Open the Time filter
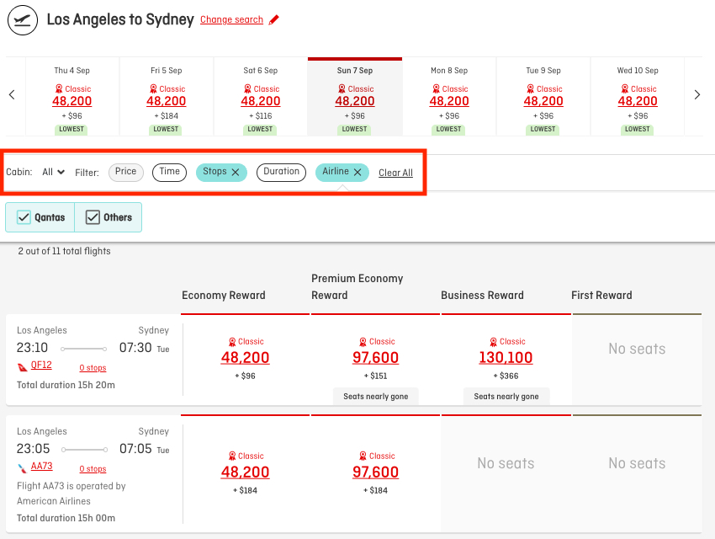Image resolution: width=715 pixels, height=539 pixels. (x=170, y=172)
